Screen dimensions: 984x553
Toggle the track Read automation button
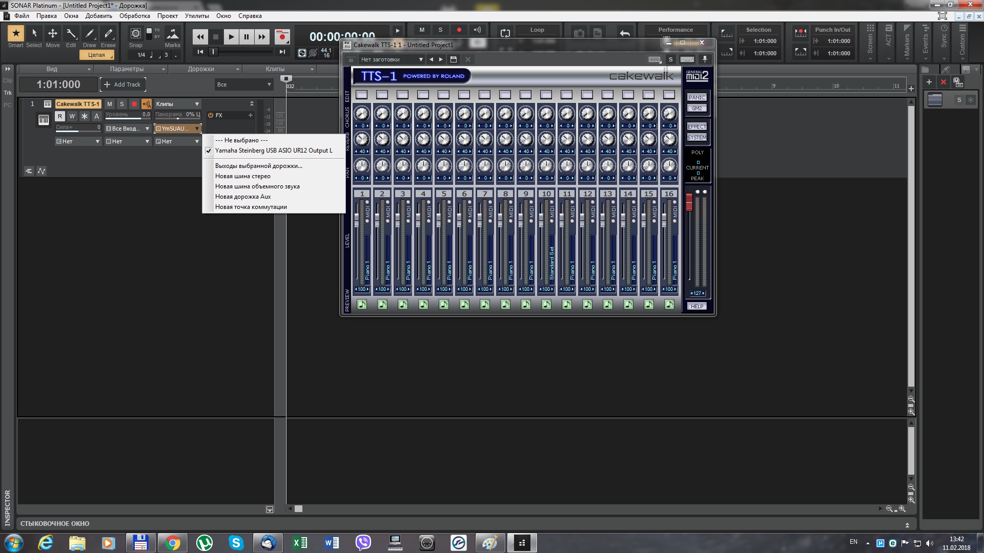pyautogui.click(x=60, y=116)
